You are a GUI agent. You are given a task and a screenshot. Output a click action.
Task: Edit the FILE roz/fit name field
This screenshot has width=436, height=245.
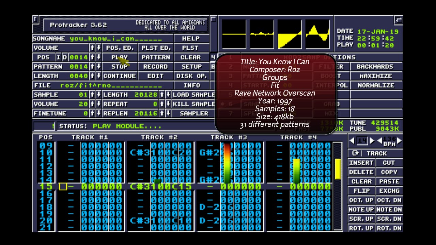(x=103, y=85)
